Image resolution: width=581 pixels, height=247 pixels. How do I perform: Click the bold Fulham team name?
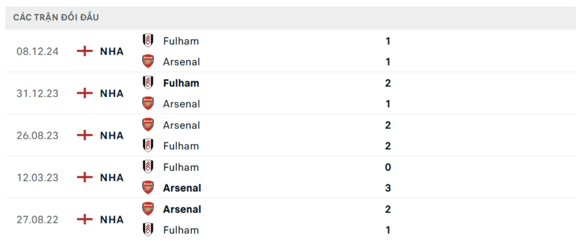tap(180, 83)
